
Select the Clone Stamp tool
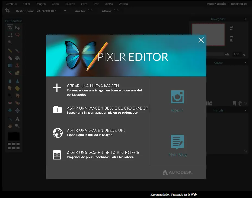point(17,65)
